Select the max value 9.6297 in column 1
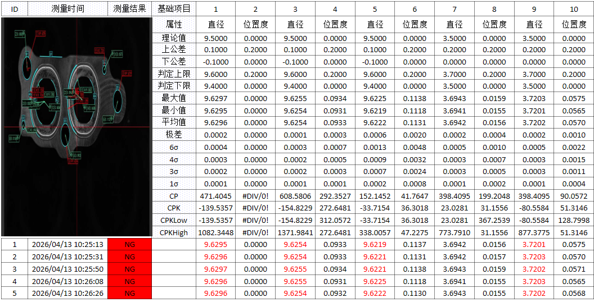594x302 pixels. tap(216, 99)
